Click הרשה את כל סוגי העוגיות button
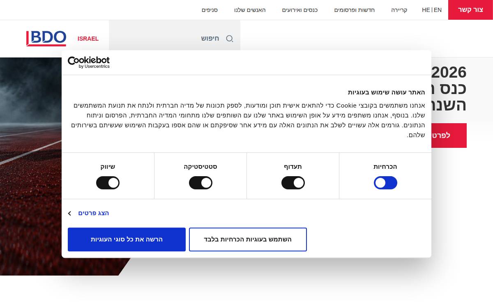 127,239
